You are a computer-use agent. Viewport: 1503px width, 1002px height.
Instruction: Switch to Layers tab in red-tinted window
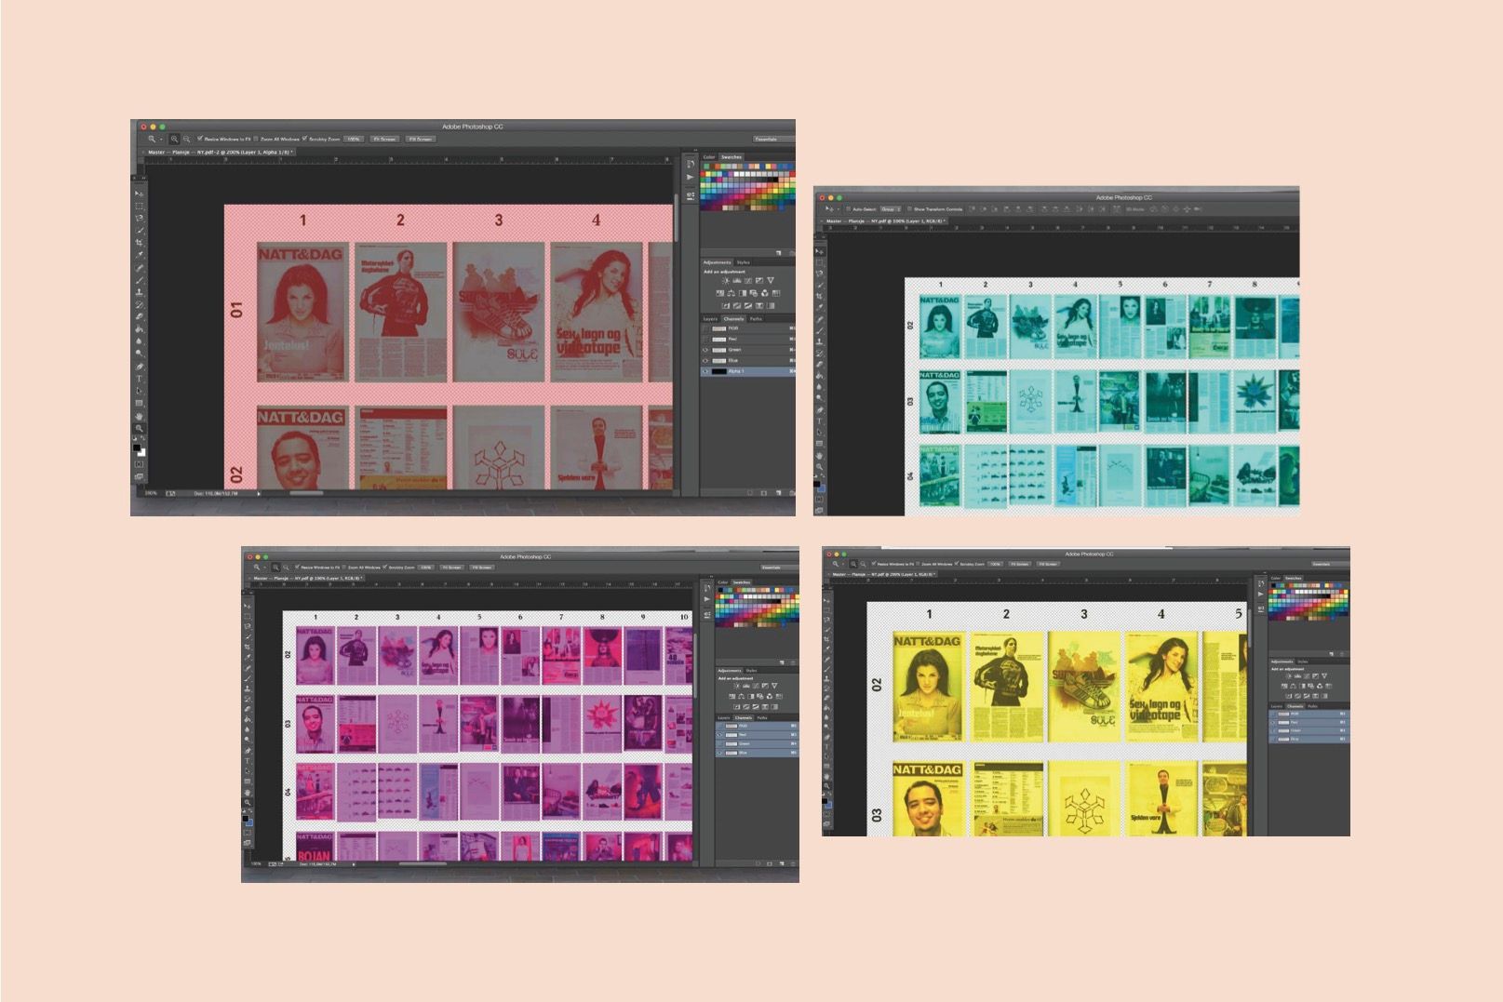tap(710, 318)
